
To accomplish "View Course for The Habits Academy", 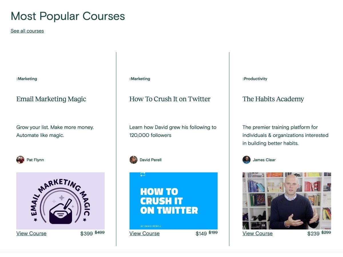I will click(x=258, y=233).
